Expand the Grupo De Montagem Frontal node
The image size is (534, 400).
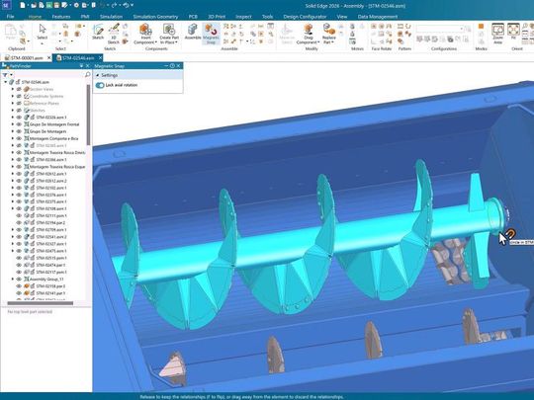click(13, 124)
